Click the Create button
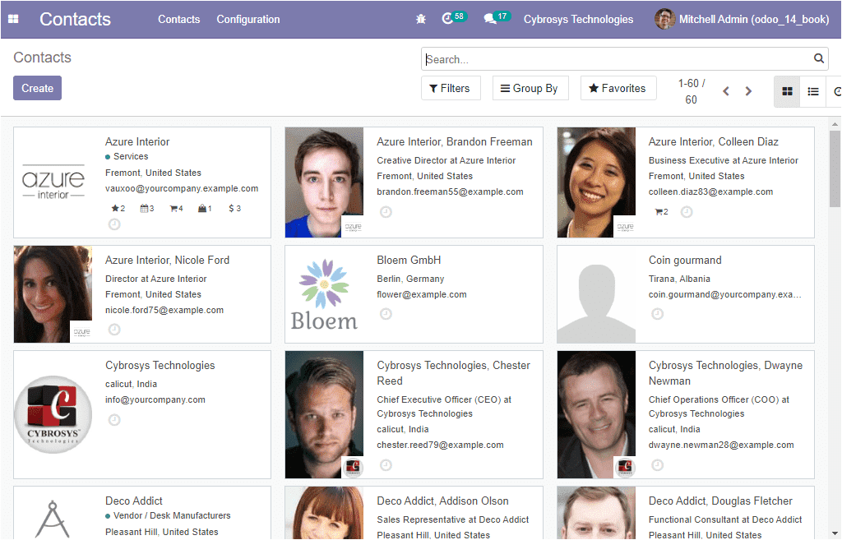The image size is (842, 540). (x=37, y=89)
